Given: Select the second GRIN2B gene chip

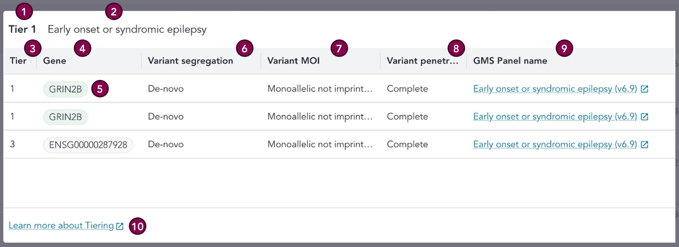Looking at the screenshot, I should [65, 117].
